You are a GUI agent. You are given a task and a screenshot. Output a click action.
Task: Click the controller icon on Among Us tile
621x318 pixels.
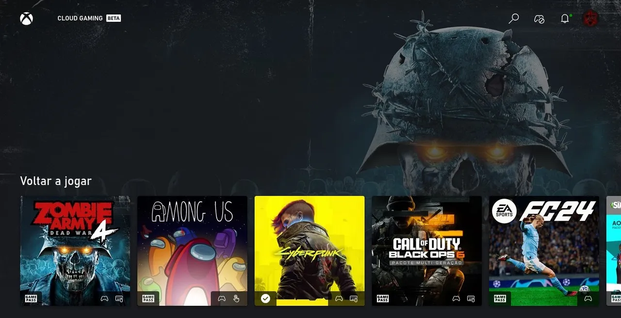(222, 299)
